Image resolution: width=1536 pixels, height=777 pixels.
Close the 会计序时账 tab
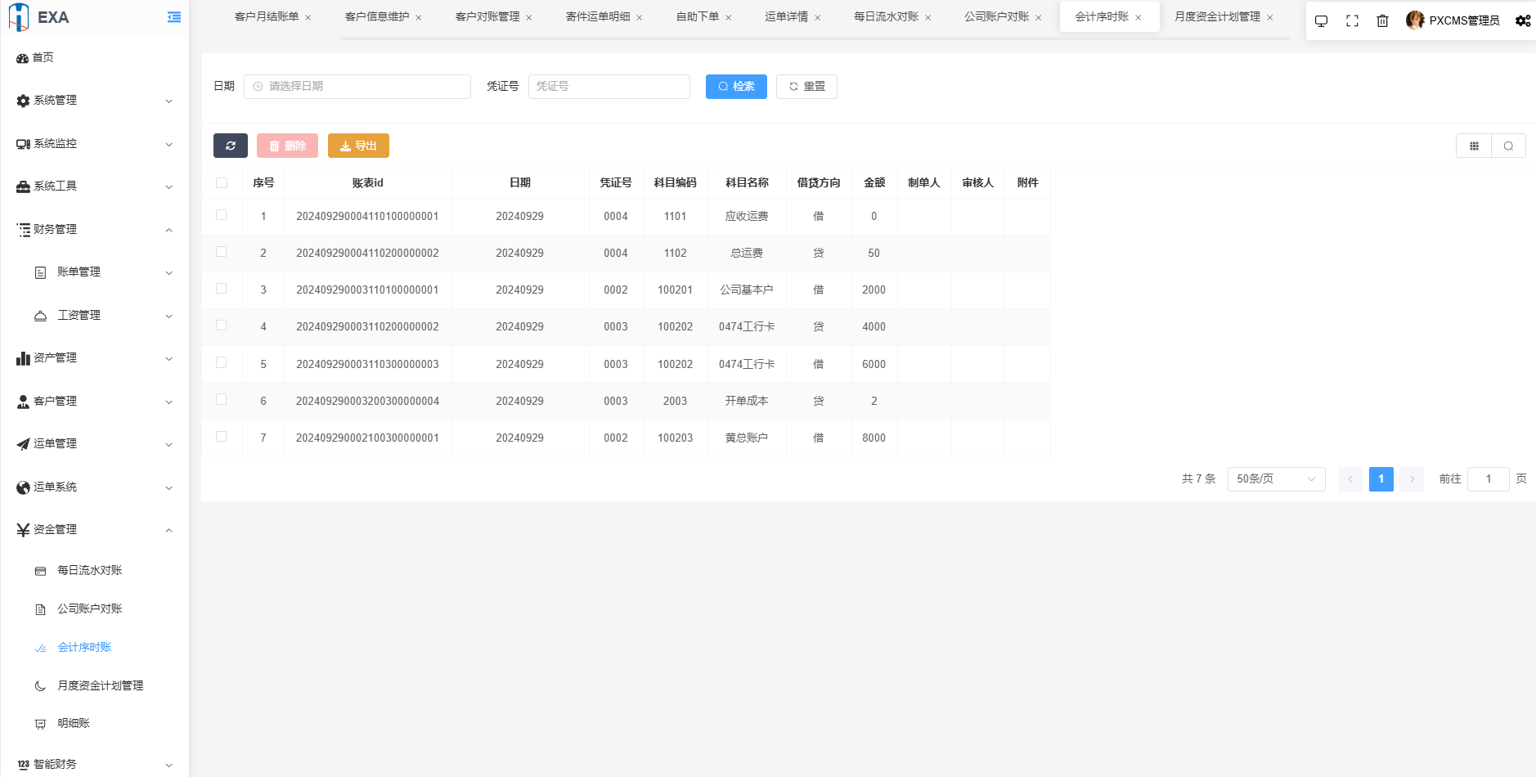coord(1139,17)
